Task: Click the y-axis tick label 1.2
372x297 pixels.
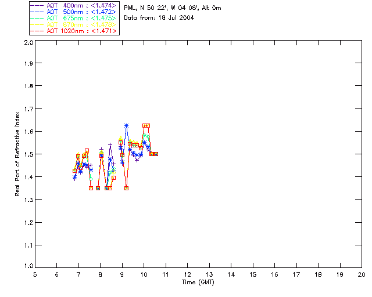Action: (x=28, y=223)
